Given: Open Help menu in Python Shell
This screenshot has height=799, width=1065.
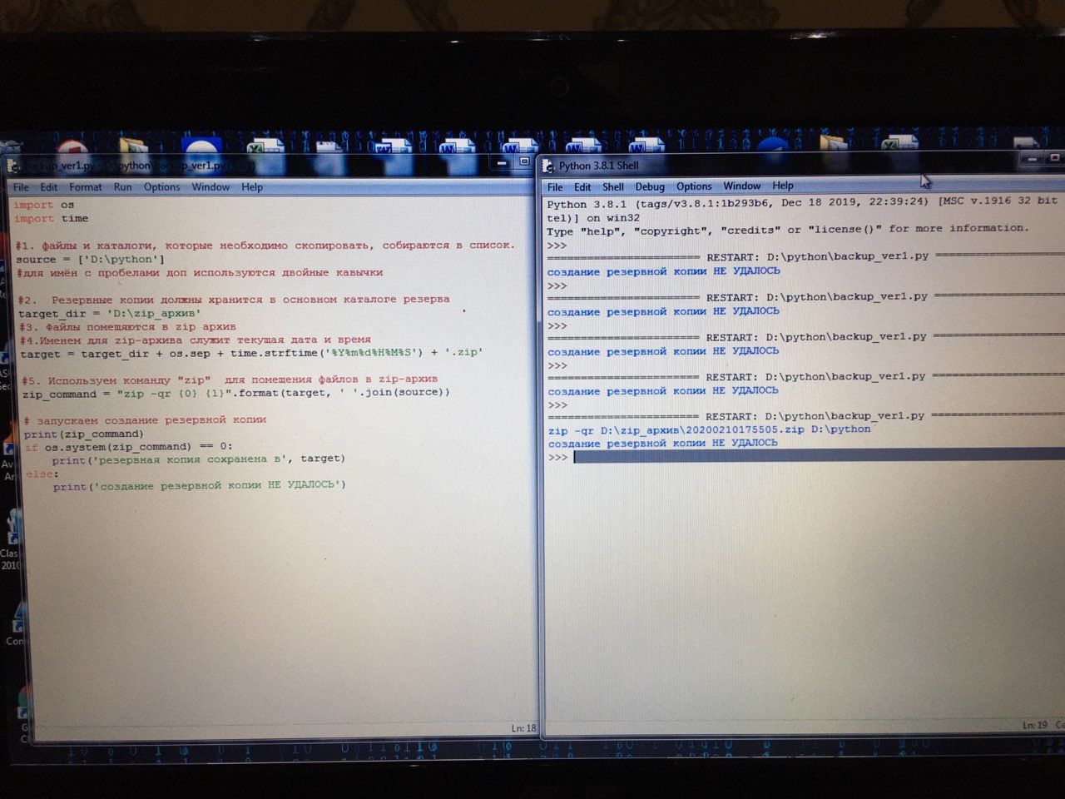Looking at the screenshot, I should coord(783,186).
